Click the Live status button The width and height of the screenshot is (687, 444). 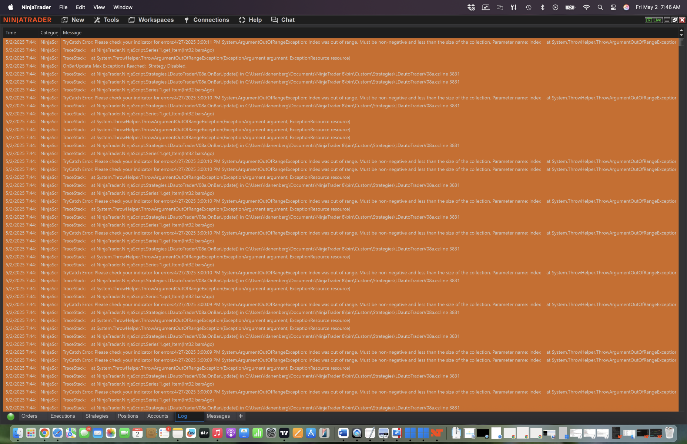pyautogui.click(x=653, y=20)
